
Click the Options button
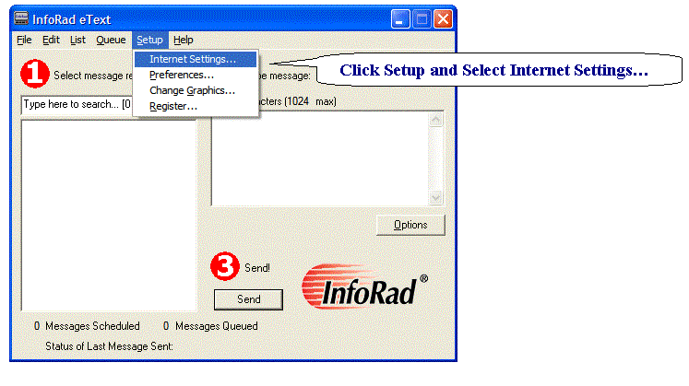point(410,225)
